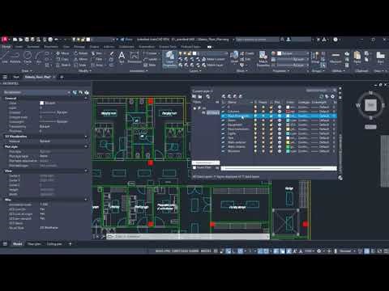Choose the Stretch command
The height and width of the screenshot is (291, 389).
63,65
